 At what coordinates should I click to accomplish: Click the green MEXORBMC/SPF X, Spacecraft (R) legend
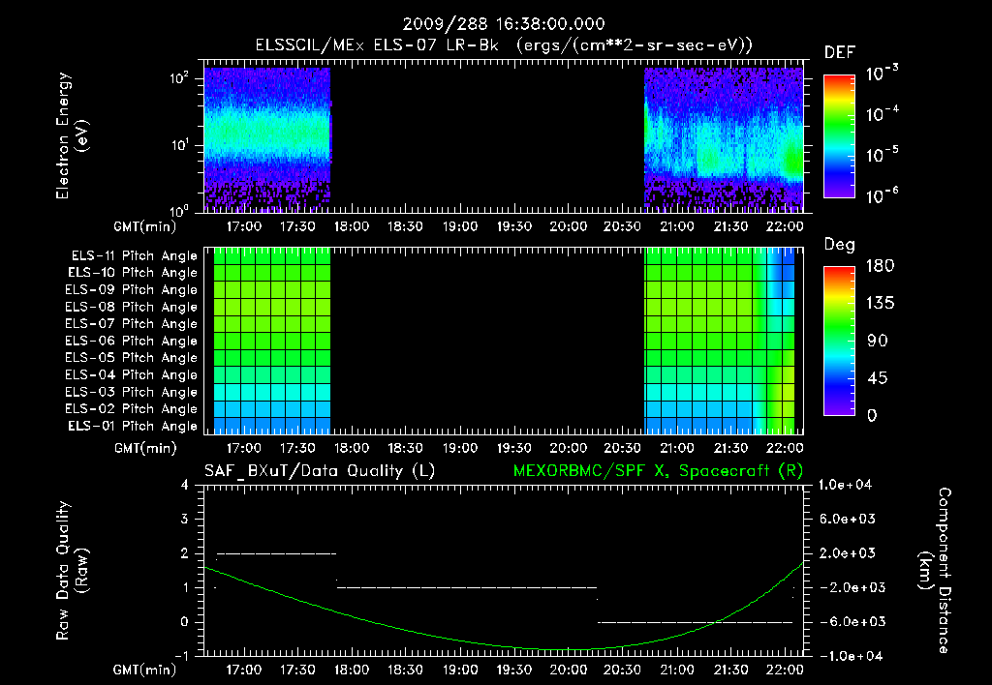(x=658, y=471)
